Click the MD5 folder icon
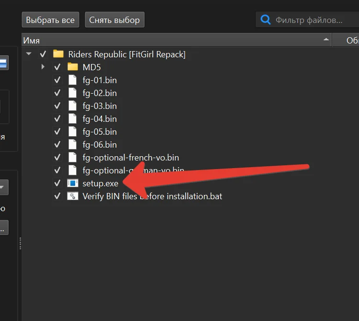Screen dimensions: 359x321 coord(72,67)
